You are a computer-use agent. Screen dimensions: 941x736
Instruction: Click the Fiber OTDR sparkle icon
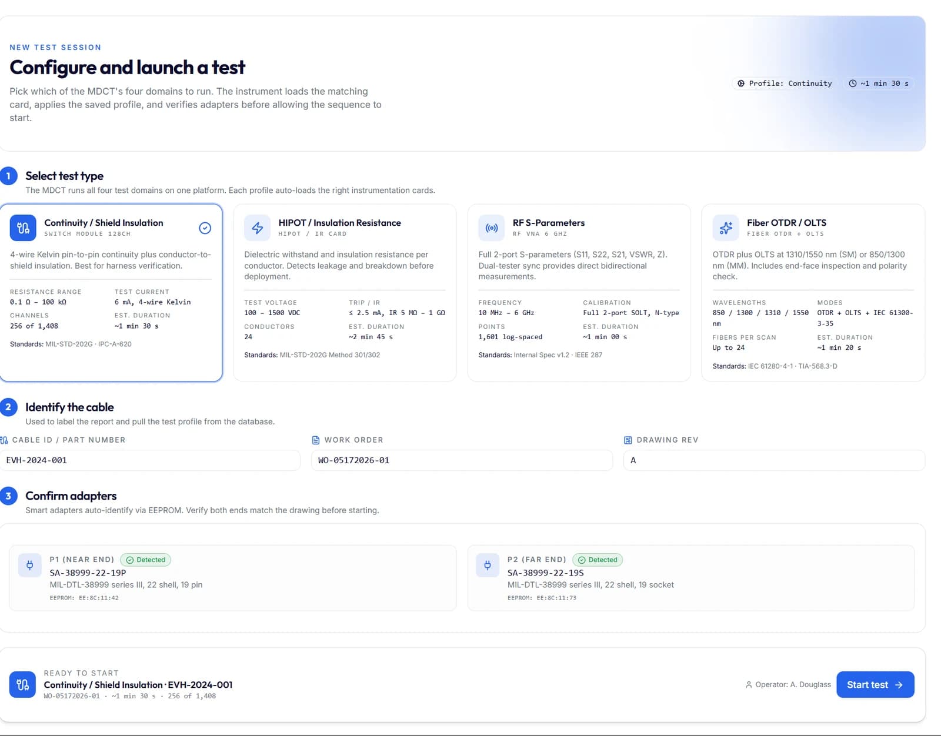coord(726,228)
